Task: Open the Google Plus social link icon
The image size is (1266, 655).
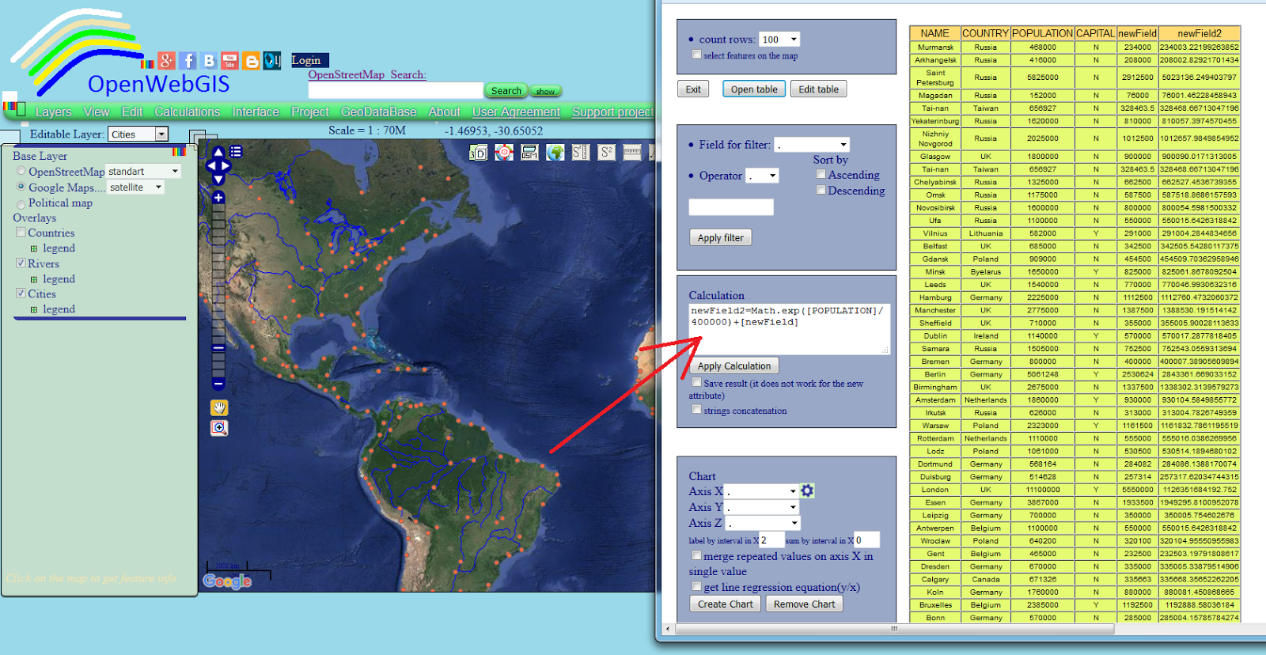Action: coord(166,61)
